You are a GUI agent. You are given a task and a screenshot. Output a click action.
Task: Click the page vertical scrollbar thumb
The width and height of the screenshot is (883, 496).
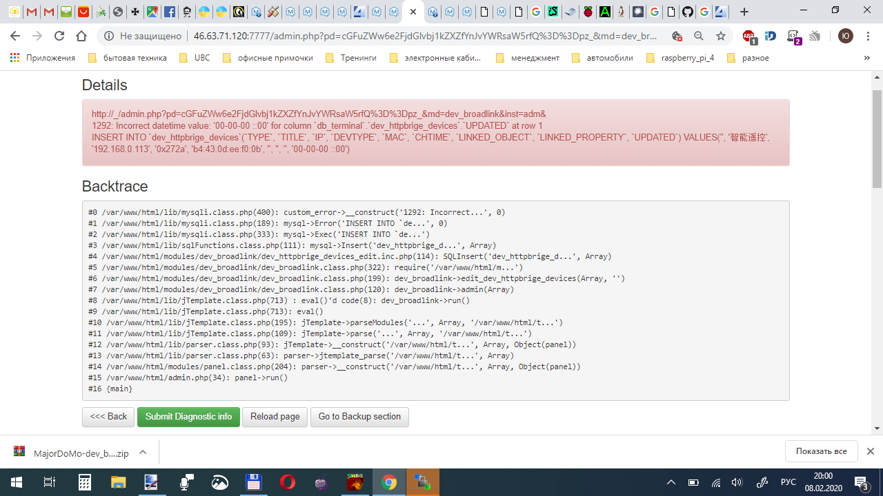(877, 138)
